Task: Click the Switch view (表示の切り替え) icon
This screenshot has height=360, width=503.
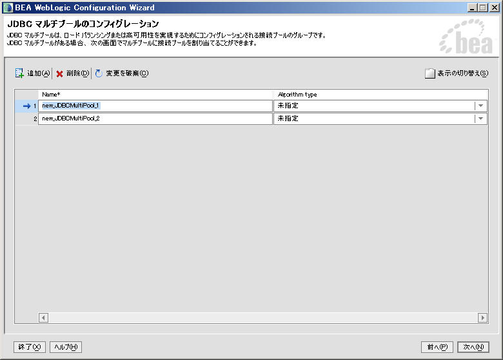Action: (x=429, y=73)
